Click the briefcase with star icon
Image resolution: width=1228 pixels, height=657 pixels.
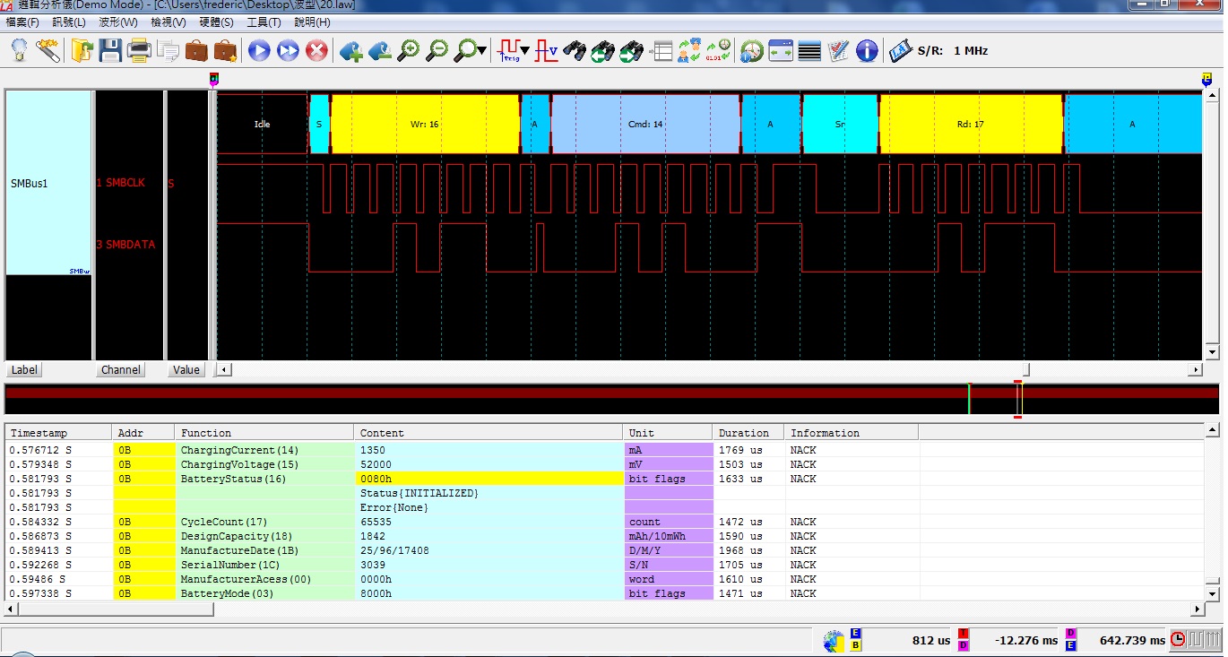(x=225, y=50)
